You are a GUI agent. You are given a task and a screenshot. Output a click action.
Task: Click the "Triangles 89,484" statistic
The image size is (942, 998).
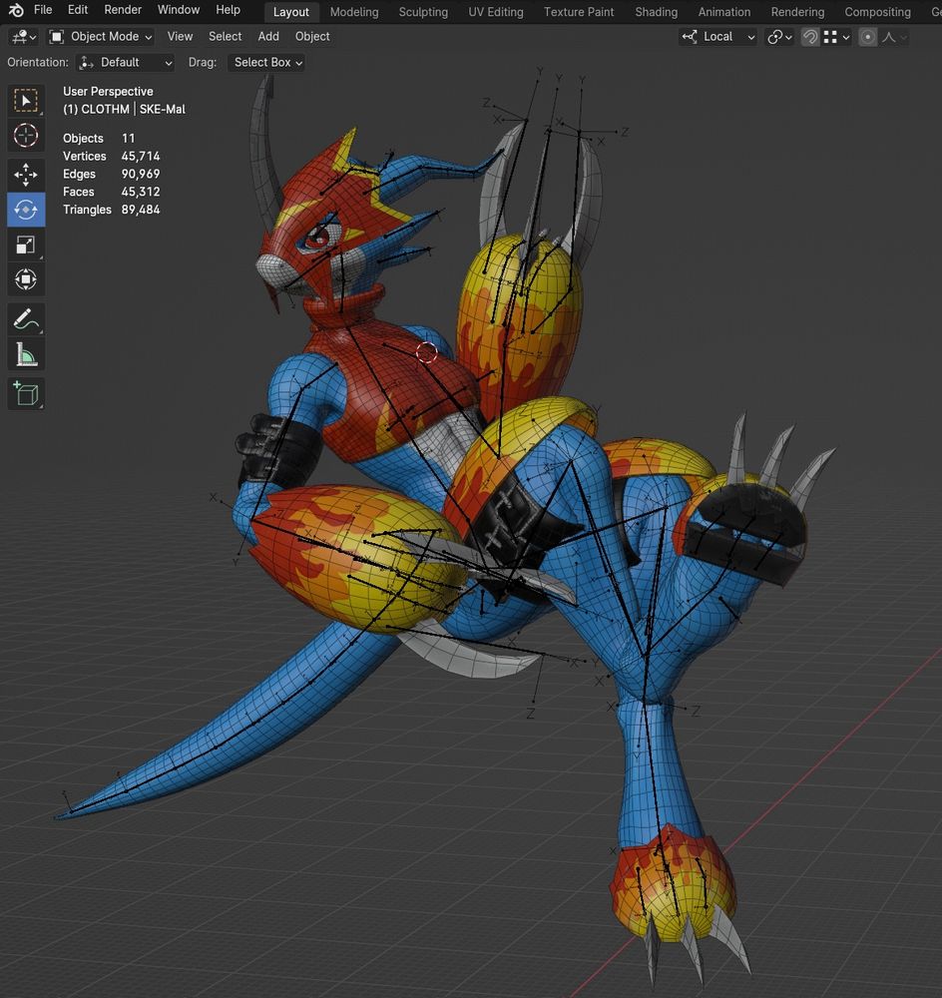112,210
